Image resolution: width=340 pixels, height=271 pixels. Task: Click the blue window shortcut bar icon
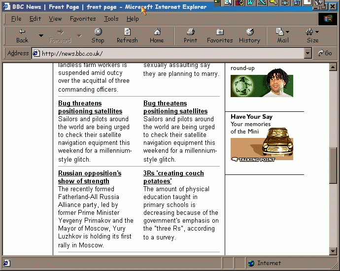(x=296, y=2)
